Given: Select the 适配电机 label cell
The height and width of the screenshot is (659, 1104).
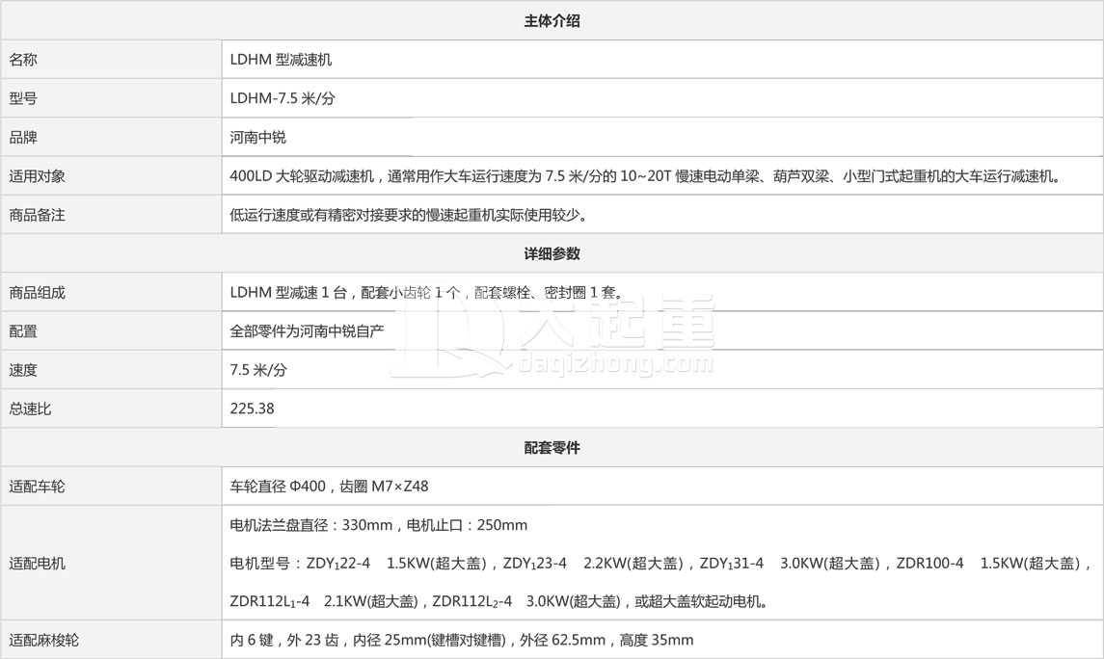Looking at the screenshot, I should click(x=111, y=564).
